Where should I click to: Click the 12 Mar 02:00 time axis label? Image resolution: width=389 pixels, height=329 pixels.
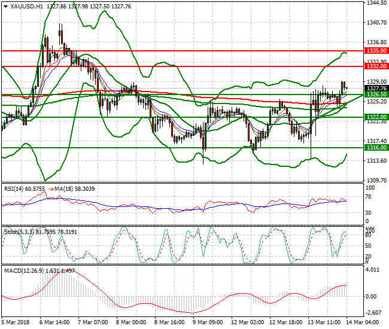(247, 322)
